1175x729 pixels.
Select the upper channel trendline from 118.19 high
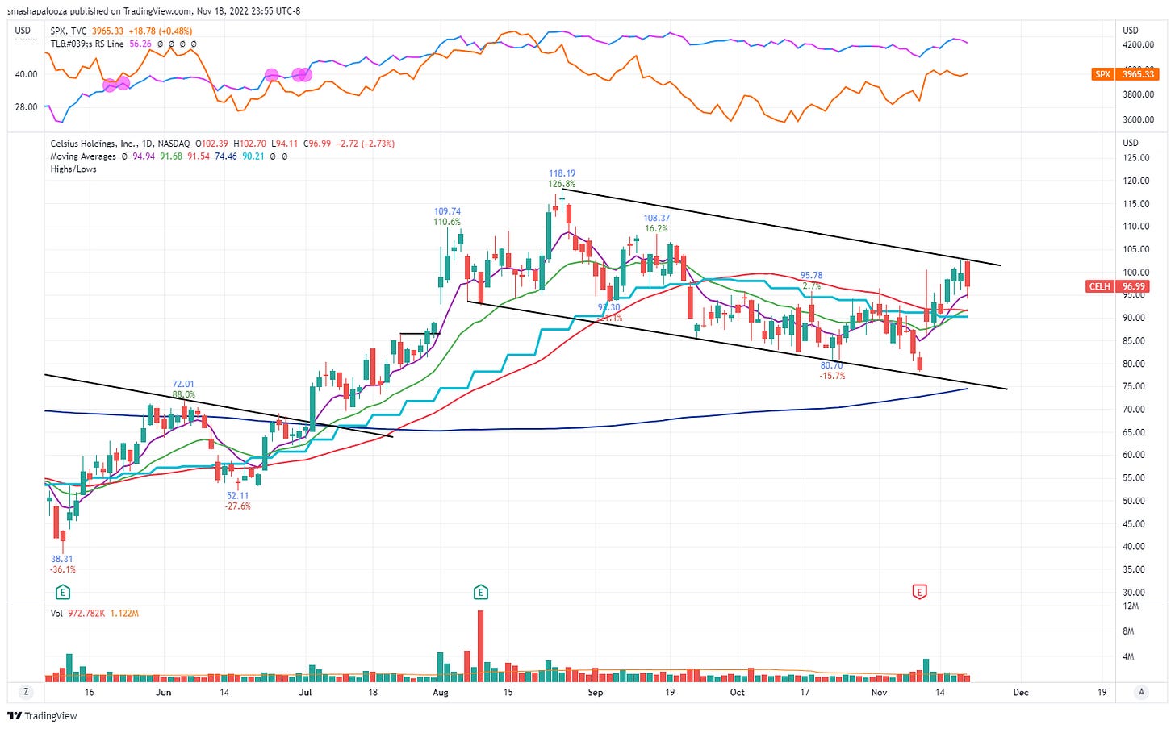click(x=781, y=227)
